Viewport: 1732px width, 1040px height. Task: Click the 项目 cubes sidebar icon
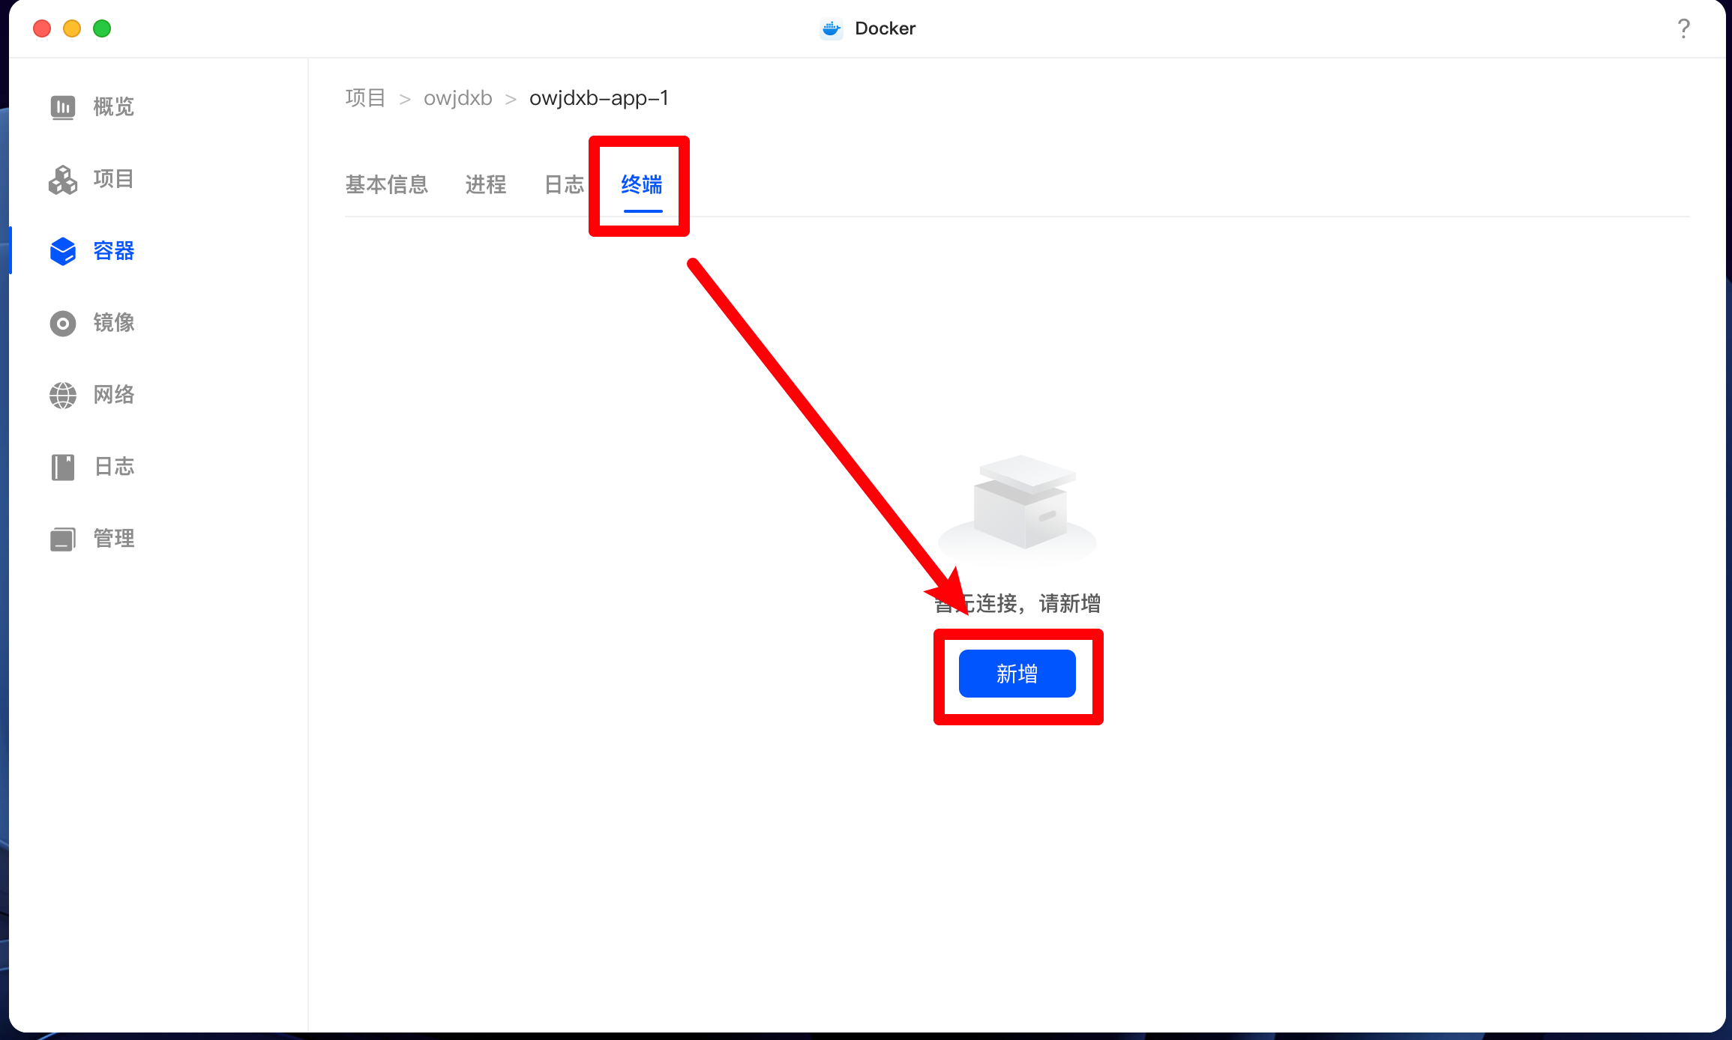pyautogui.click(x=63, y=179)
